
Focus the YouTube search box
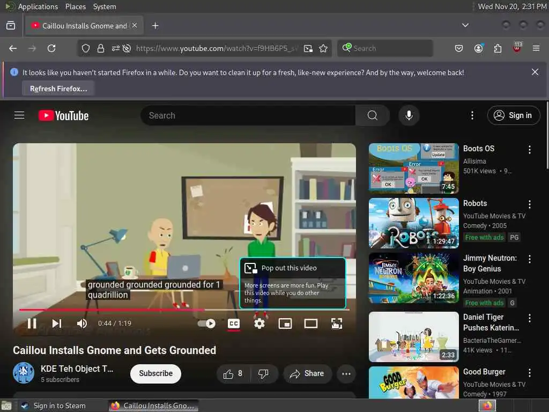tap(248, 115)
